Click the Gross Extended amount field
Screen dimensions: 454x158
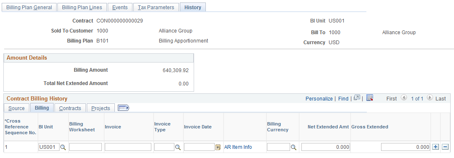tap(405, 147)
